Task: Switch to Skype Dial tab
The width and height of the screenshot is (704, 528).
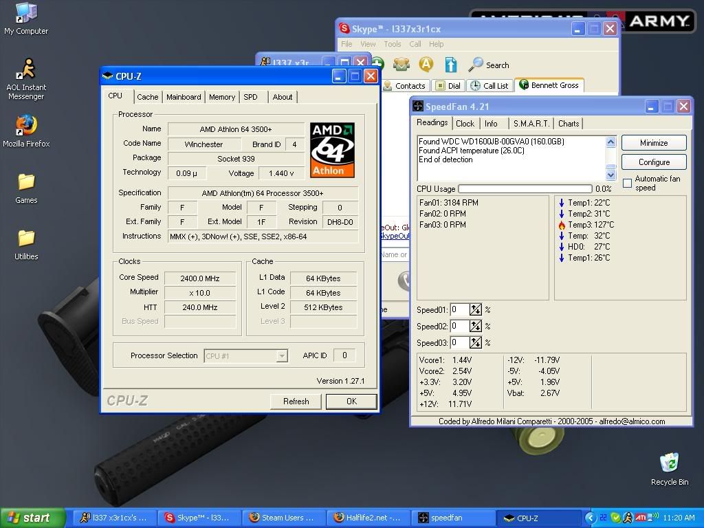Action: tap(448, 86)
